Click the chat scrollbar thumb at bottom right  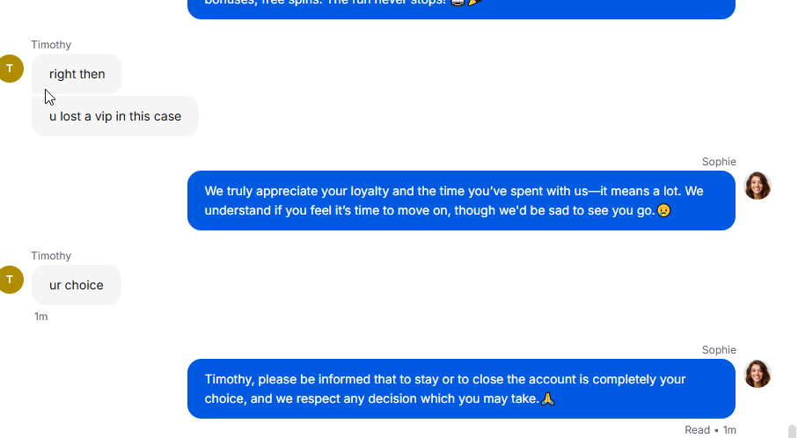(x=792, y=431)
